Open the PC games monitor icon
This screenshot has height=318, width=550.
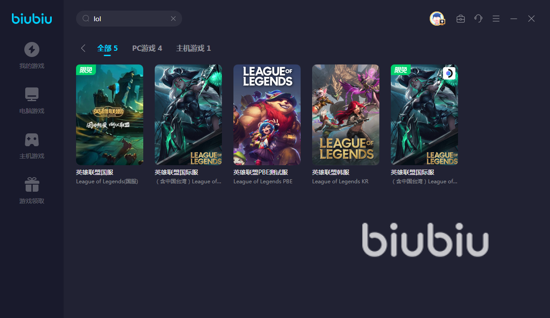32,95
